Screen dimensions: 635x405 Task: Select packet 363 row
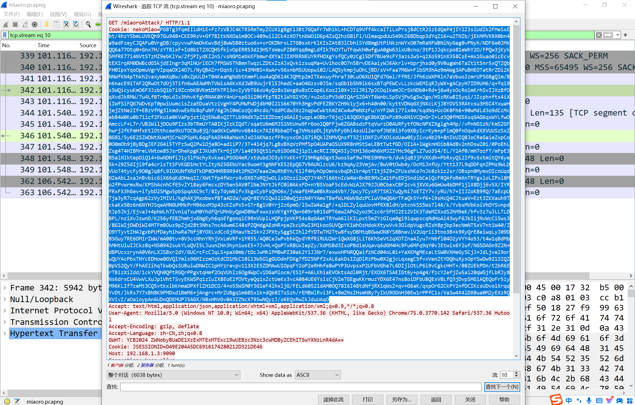coord(51,193)
